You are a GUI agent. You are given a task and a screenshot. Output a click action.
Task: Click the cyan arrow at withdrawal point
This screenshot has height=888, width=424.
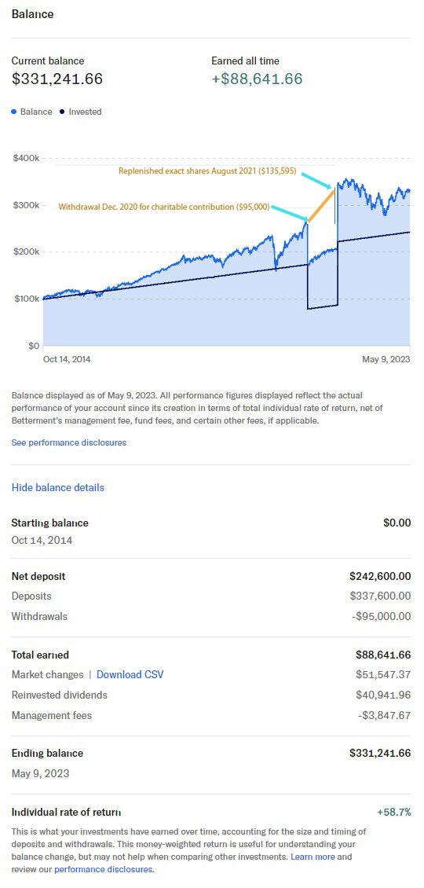click(290, 214)
